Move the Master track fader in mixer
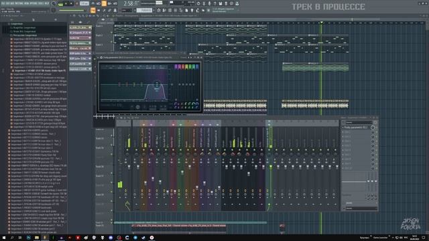The image size is (429, 241). tap(129, 167)
